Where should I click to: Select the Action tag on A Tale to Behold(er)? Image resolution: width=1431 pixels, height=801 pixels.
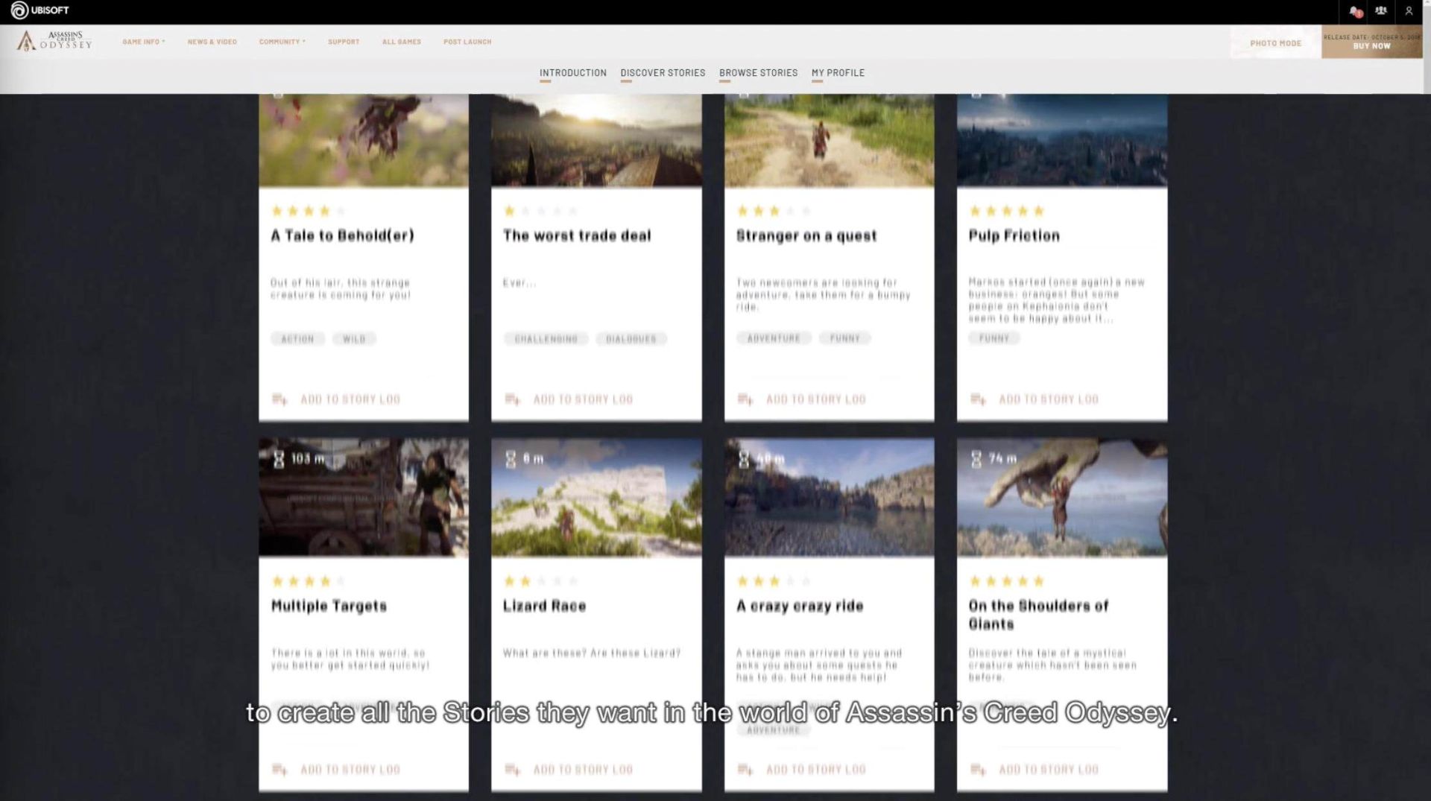point(297,339)
